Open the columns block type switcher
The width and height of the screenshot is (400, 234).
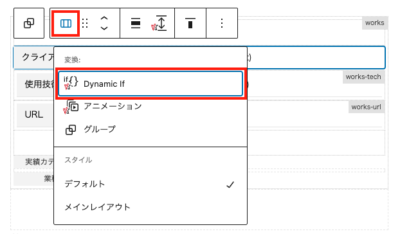click(66, 23)
